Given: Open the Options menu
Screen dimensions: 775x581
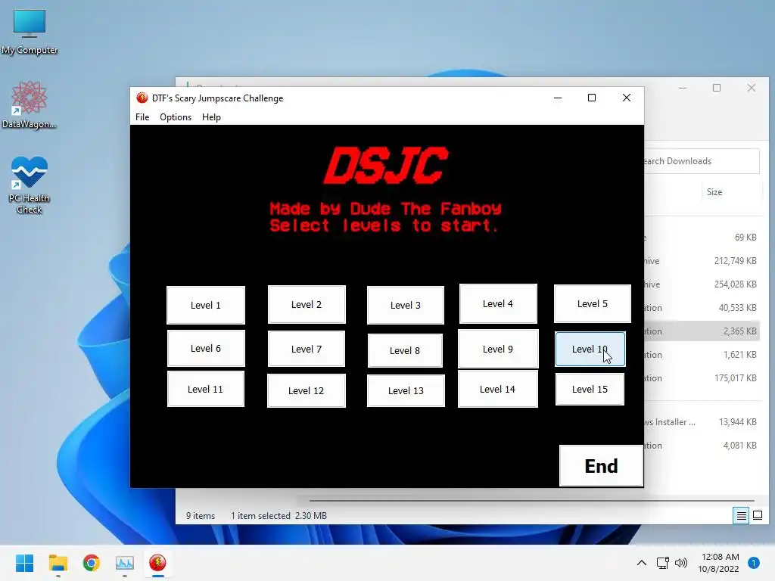Looking at the screenshot, I should click(x=176, y=117).
